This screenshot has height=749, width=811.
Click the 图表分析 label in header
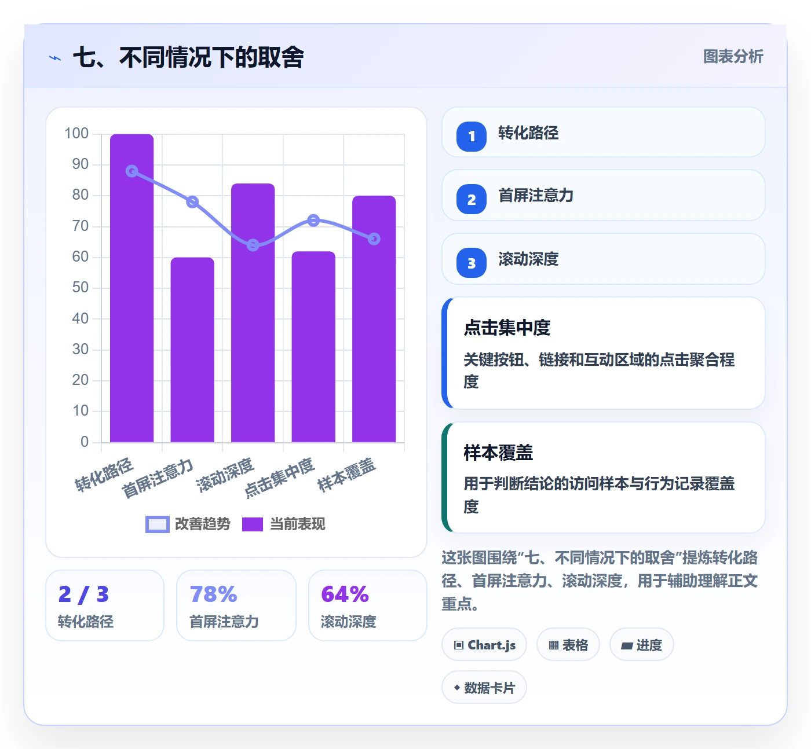click(x=733, y=56)
